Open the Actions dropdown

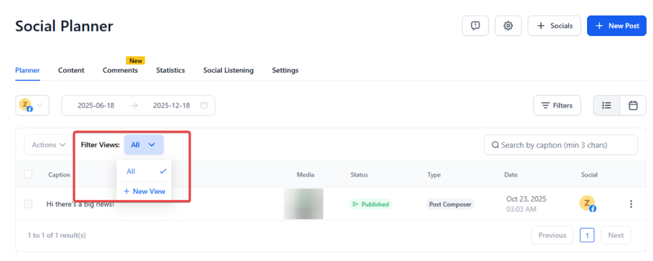click(48, 145)
